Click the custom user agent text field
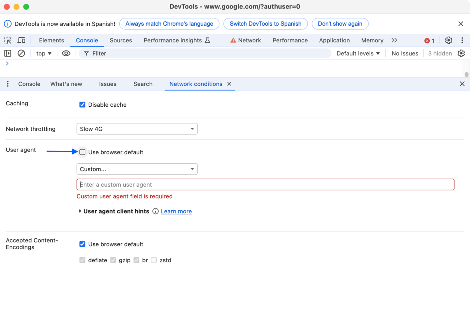The image size is (470, 323). [265, 185]
